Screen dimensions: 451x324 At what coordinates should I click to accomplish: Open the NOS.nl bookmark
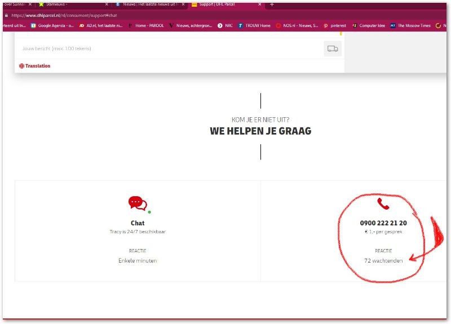[x=297, y=25]
